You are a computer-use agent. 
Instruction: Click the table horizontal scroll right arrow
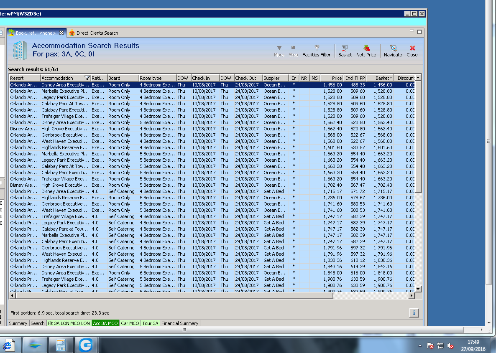pyautogui.click(x=412, y=296)
